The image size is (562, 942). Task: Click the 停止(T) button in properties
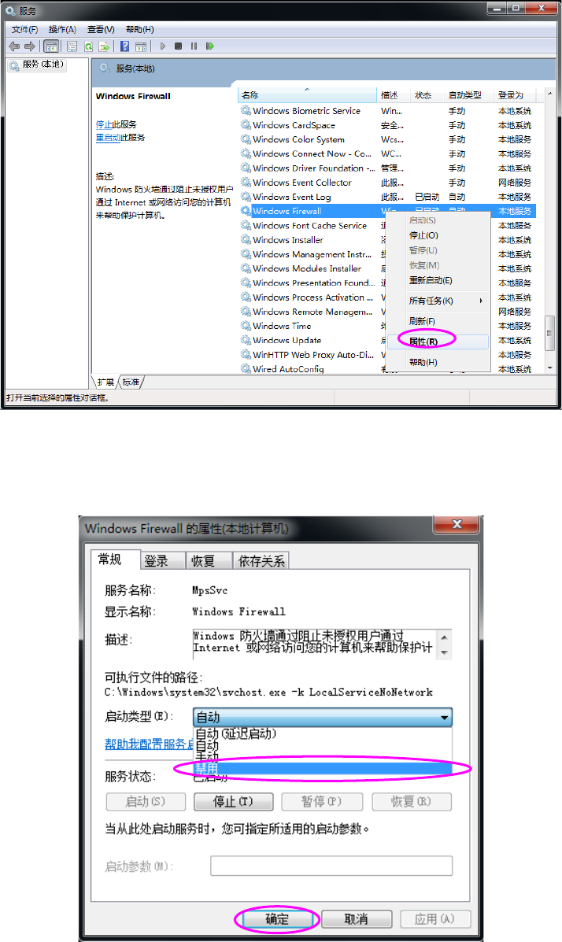(233, 801)
